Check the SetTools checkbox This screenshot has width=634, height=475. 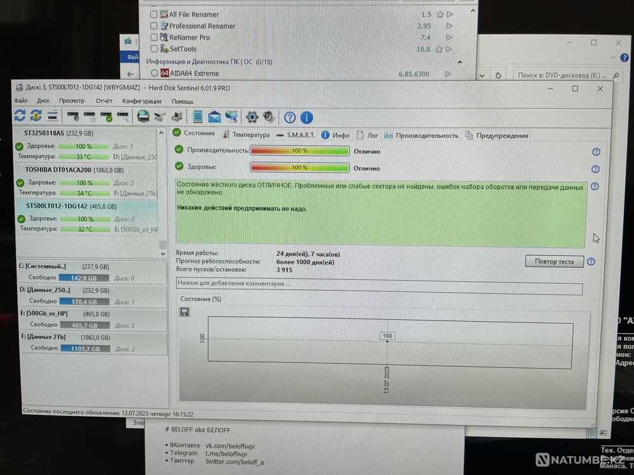[x=153, y=49]
